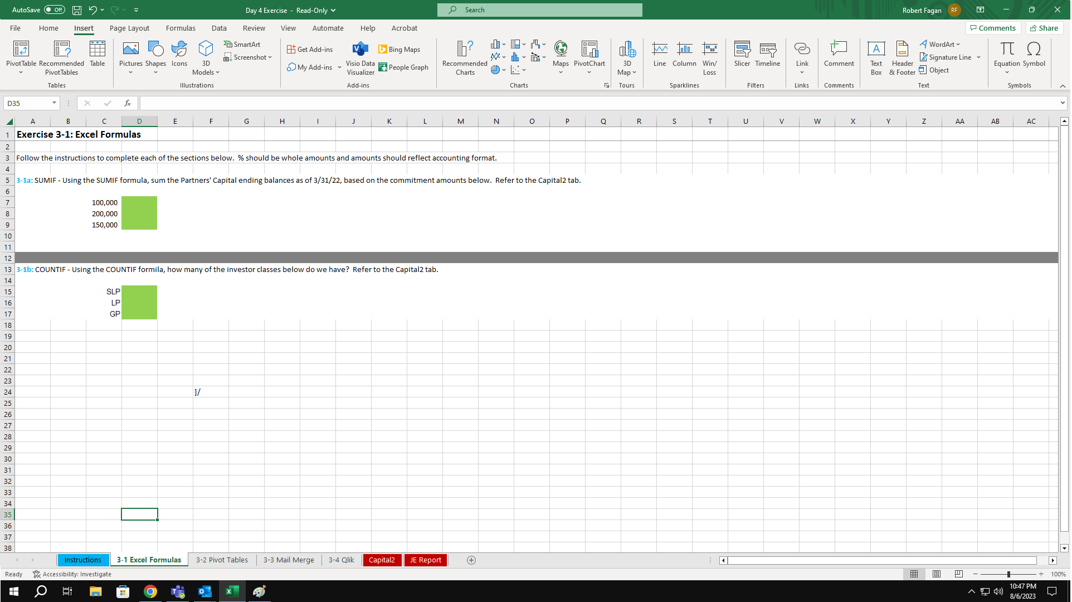Switch to Page Break Preview view

point(958,574)
